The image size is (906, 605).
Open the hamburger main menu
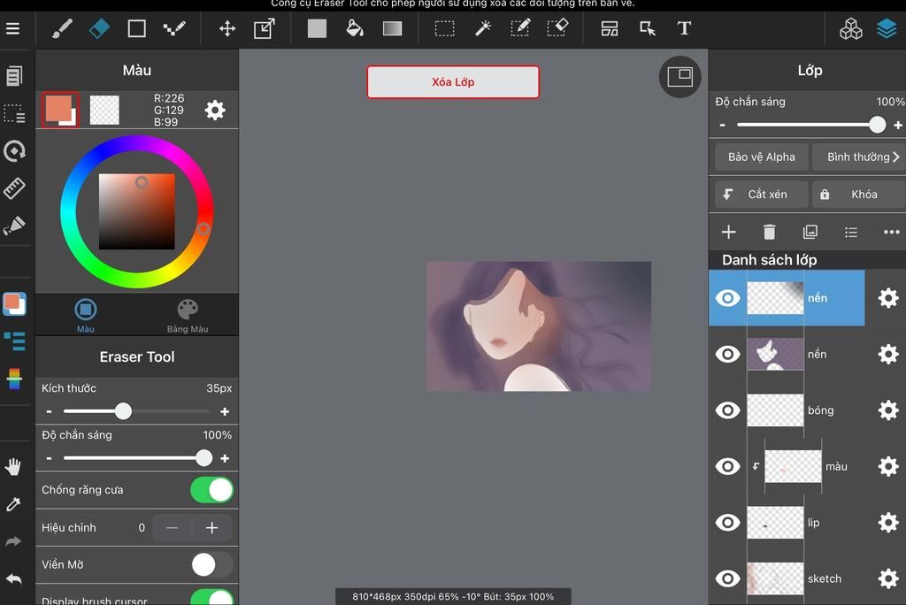pos(12,28)
